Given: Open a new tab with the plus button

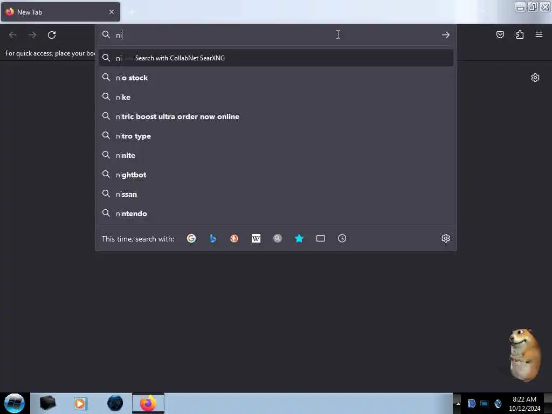Looking at the screenshot, I should coord(132,12).
